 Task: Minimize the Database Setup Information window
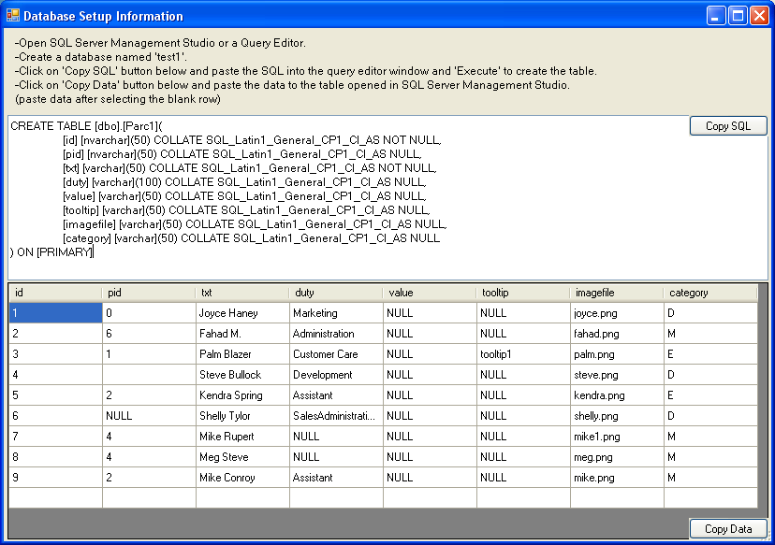pyautogui.click(x=716, y=16)
